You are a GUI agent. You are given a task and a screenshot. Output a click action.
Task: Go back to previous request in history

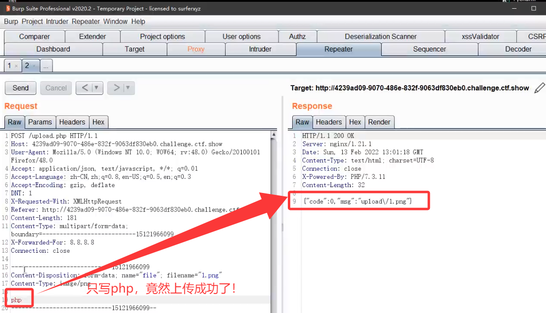pyautogui.click(x=85, y=88)
